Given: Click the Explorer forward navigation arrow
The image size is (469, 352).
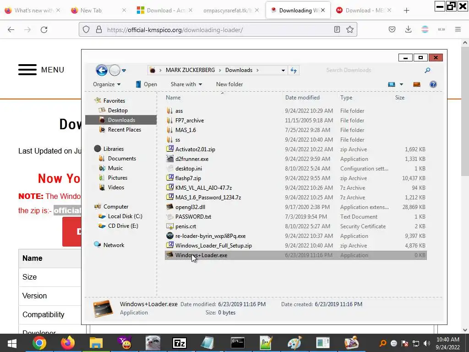Looking at the screenshot, I should point(114,70).
